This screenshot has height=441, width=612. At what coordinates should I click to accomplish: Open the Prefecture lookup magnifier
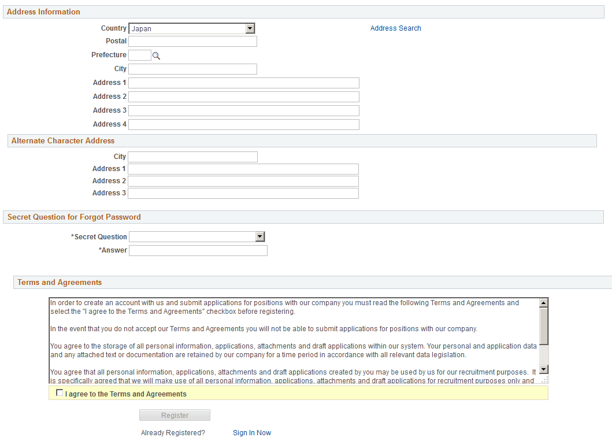(x=156, y=55)
